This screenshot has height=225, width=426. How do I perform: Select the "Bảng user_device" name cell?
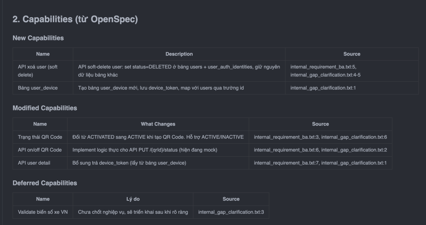[x=38, y=88]
